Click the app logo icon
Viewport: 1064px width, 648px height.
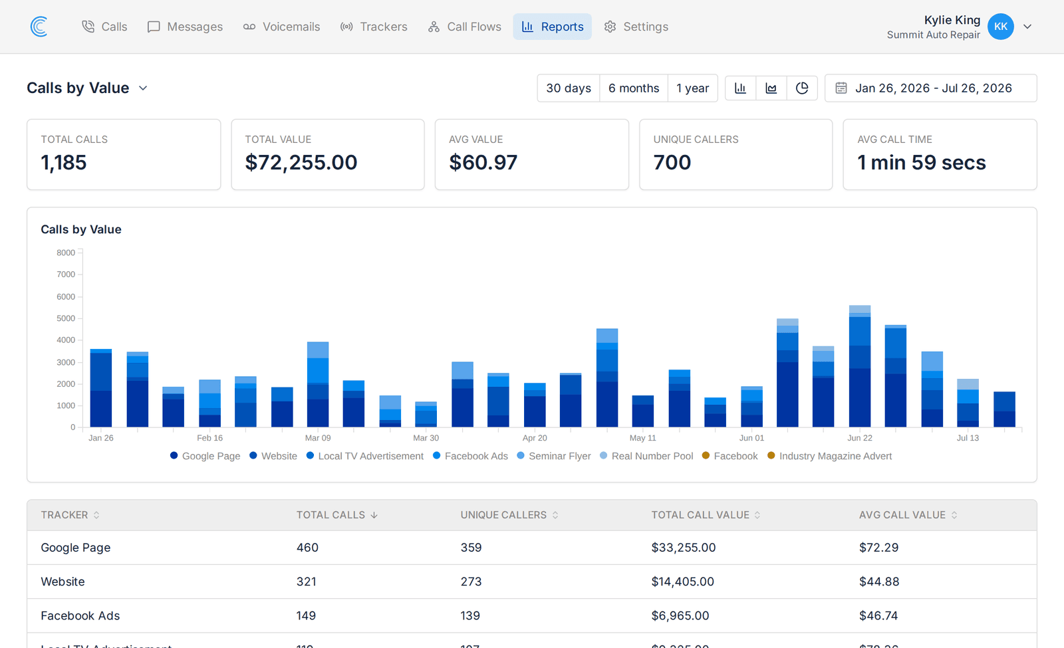[x=39, y=27]
